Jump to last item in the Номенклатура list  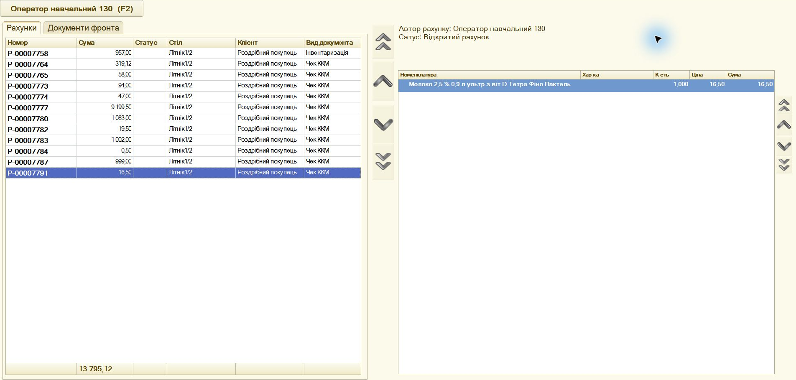point(784,165)
